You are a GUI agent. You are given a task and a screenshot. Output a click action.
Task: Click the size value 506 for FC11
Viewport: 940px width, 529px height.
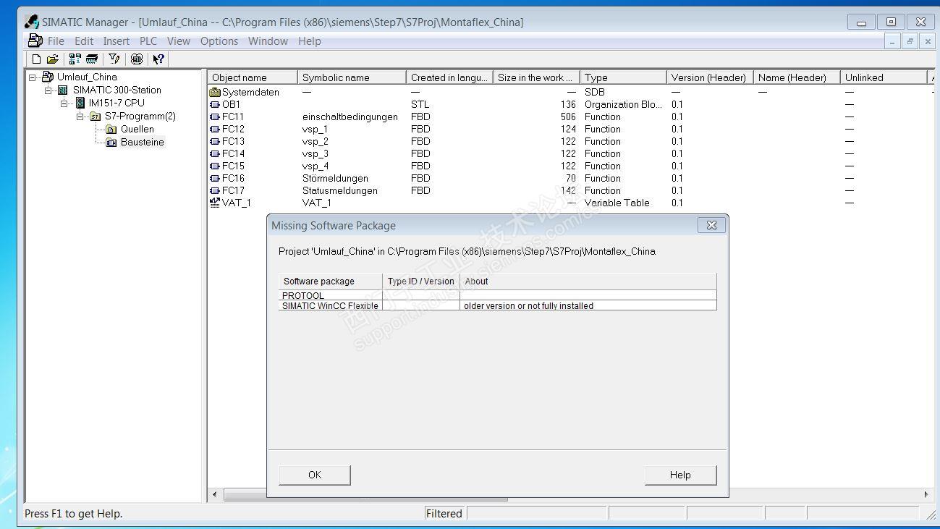coord(568,117)
